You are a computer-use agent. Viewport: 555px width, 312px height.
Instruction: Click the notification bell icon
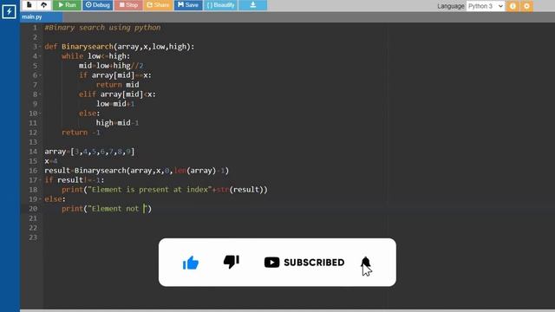pos(365,262)
